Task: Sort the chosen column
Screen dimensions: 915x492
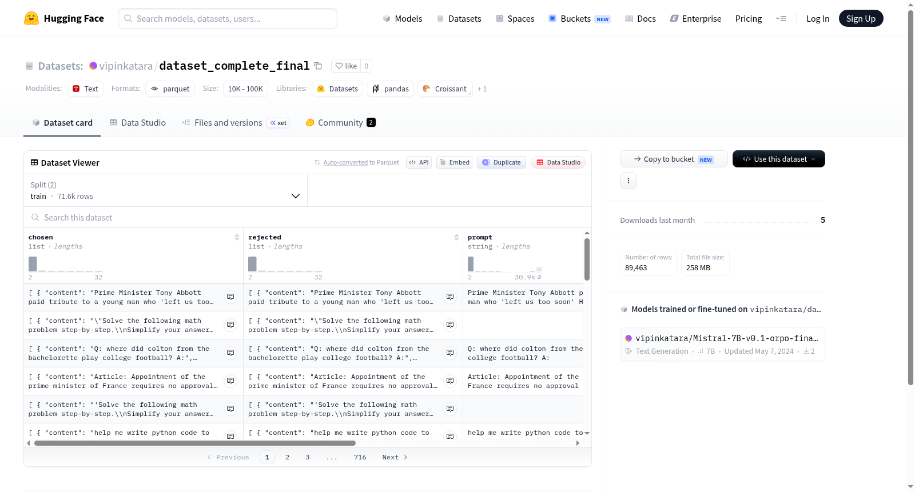Action: click(x=237, y=237)
